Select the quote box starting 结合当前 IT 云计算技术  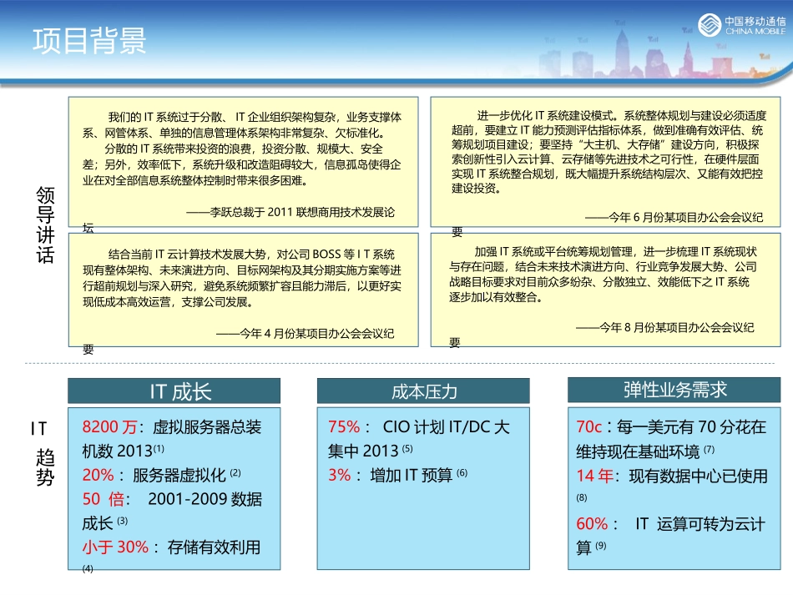click(243, 290)
